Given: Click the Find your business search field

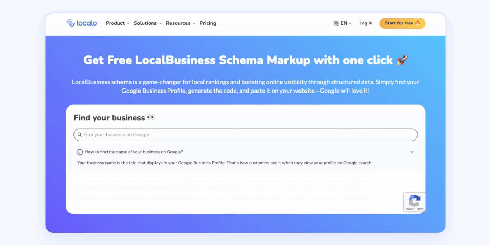Looking at the screenshot, I should 245,135.
